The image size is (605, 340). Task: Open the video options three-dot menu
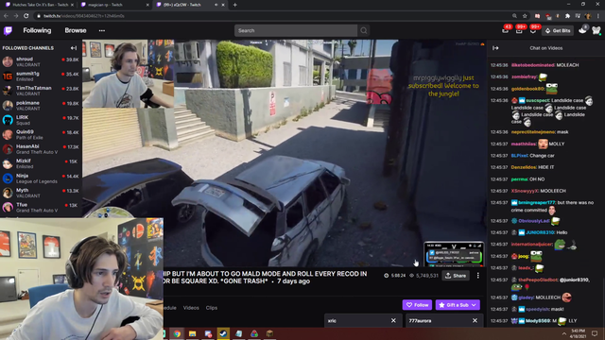point(478,276)
